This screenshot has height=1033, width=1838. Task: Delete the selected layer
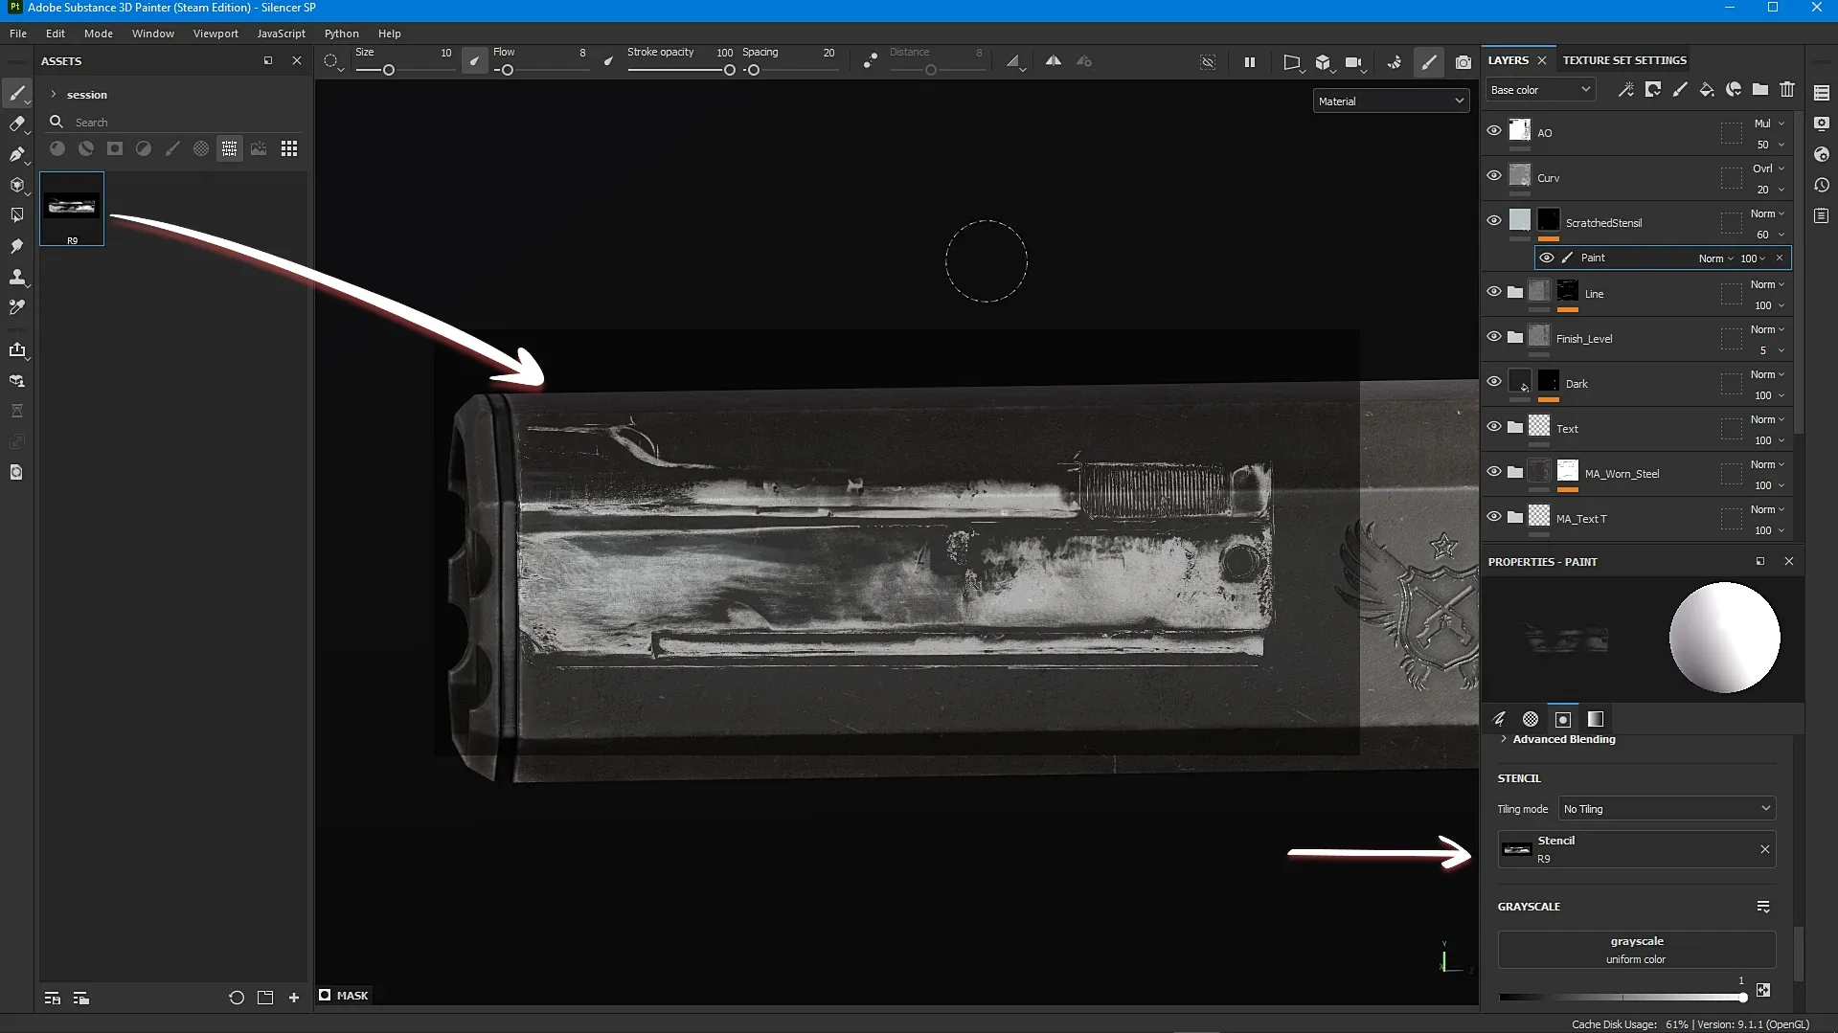click(1787, 90)
